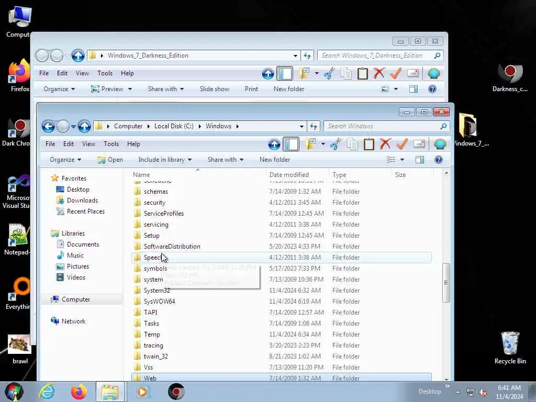Image resolution: width=536 pixels, height=402 pixels.
Task: Select the System32 folder row
Action: click(x=282, y=290)
